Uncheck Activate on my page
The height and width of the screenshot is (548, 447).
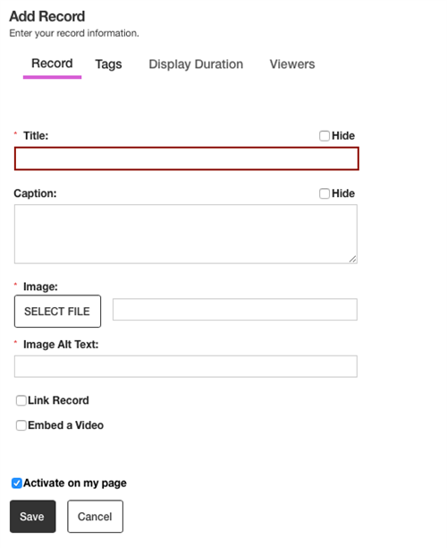coord(17,484)
